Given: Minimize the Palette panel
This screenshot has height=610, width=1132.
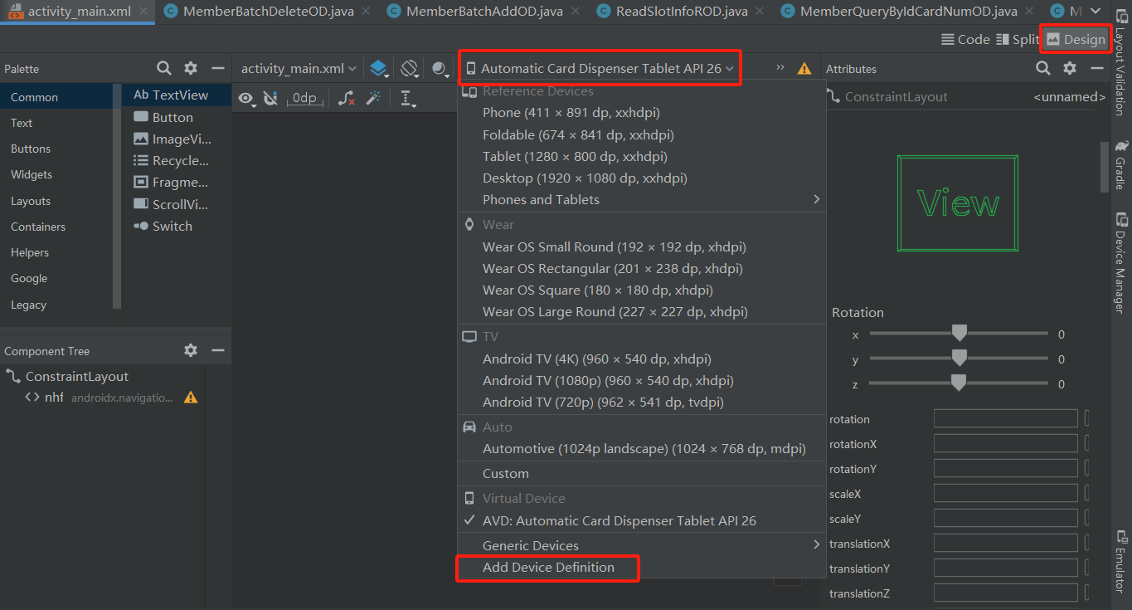Looking at the screenshot, I should click(x=218, y=68).
